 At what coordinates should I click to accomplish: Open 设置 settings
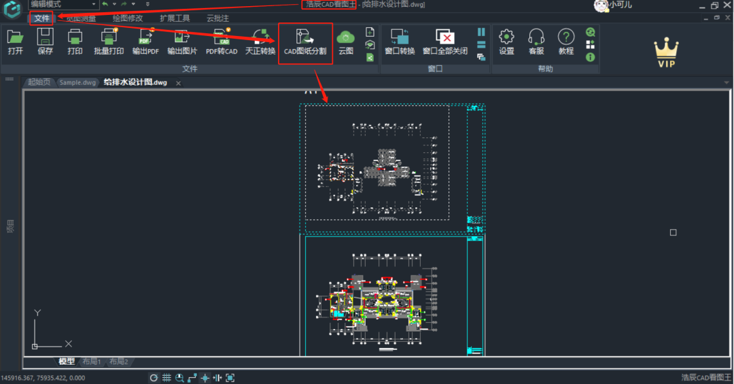[506, 41]
